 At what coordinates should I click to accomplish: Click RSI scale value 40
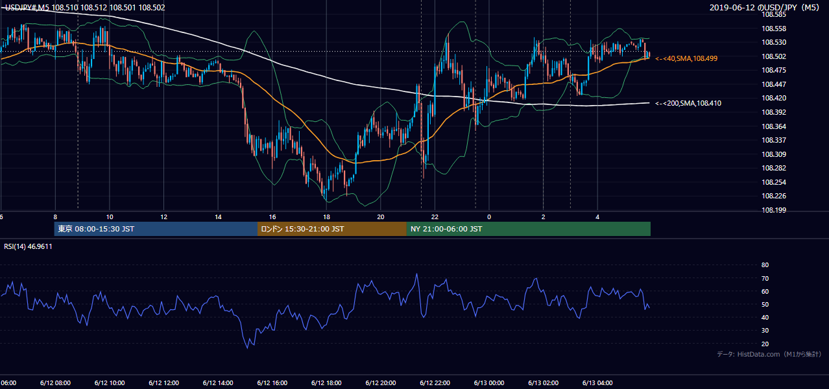pyautogui.click(x=765, y=317)
